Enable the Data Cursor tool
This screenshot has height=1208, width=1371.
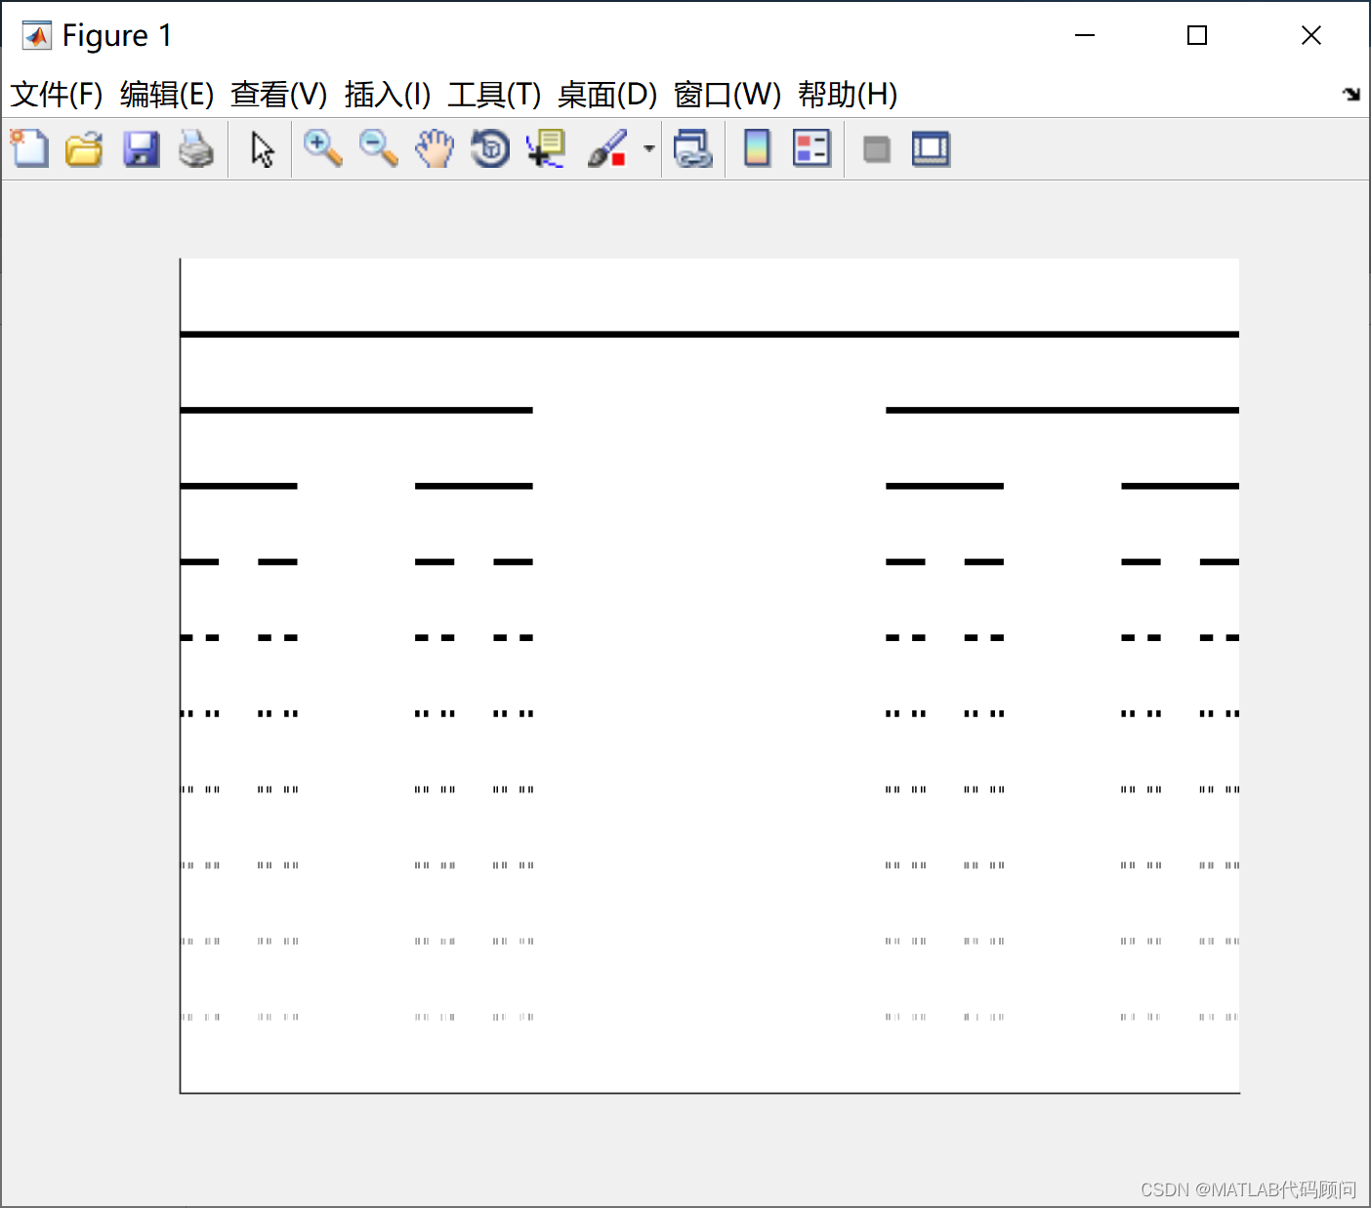pos(544,148)
